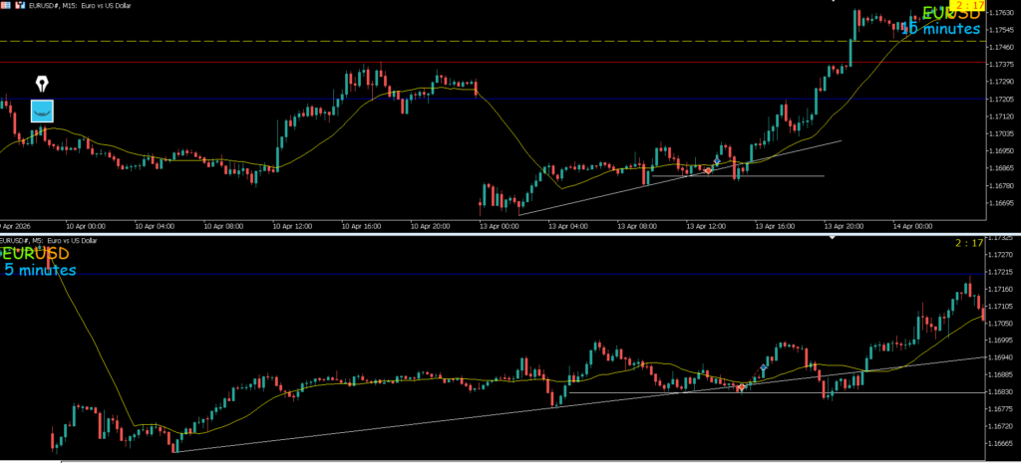
Task: Click the '10 Apr 20:00' time label
Action: [x=433, y=227]
